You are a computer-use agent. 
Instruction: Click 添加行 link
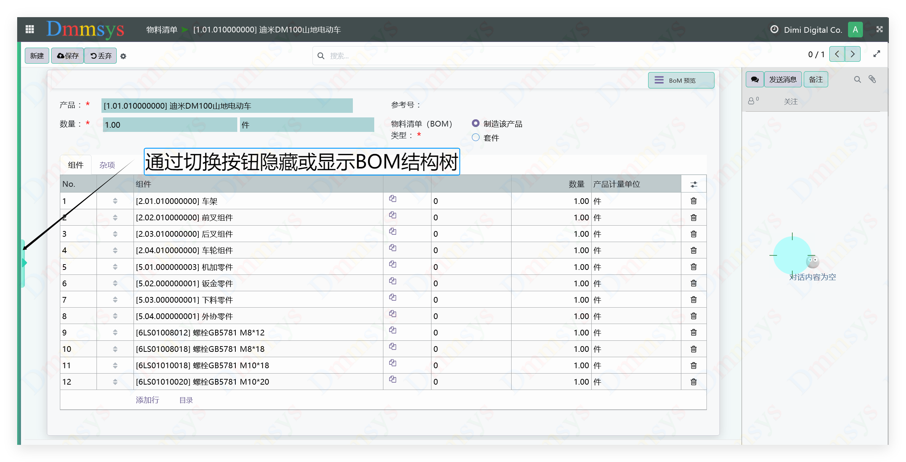click(x=147, y=400)
